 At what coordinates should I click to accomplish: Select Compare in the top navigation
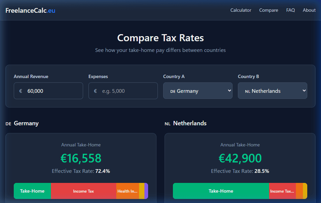pyautogui.click(x=268, y=10)
